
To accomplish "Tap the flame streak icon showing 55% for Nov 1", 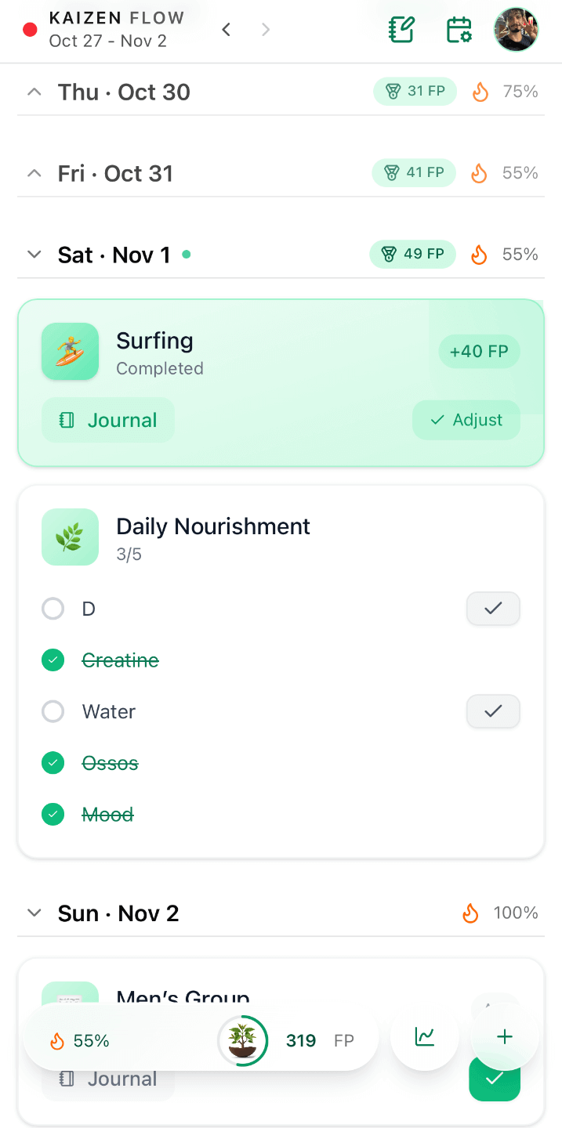I will 478,254.
